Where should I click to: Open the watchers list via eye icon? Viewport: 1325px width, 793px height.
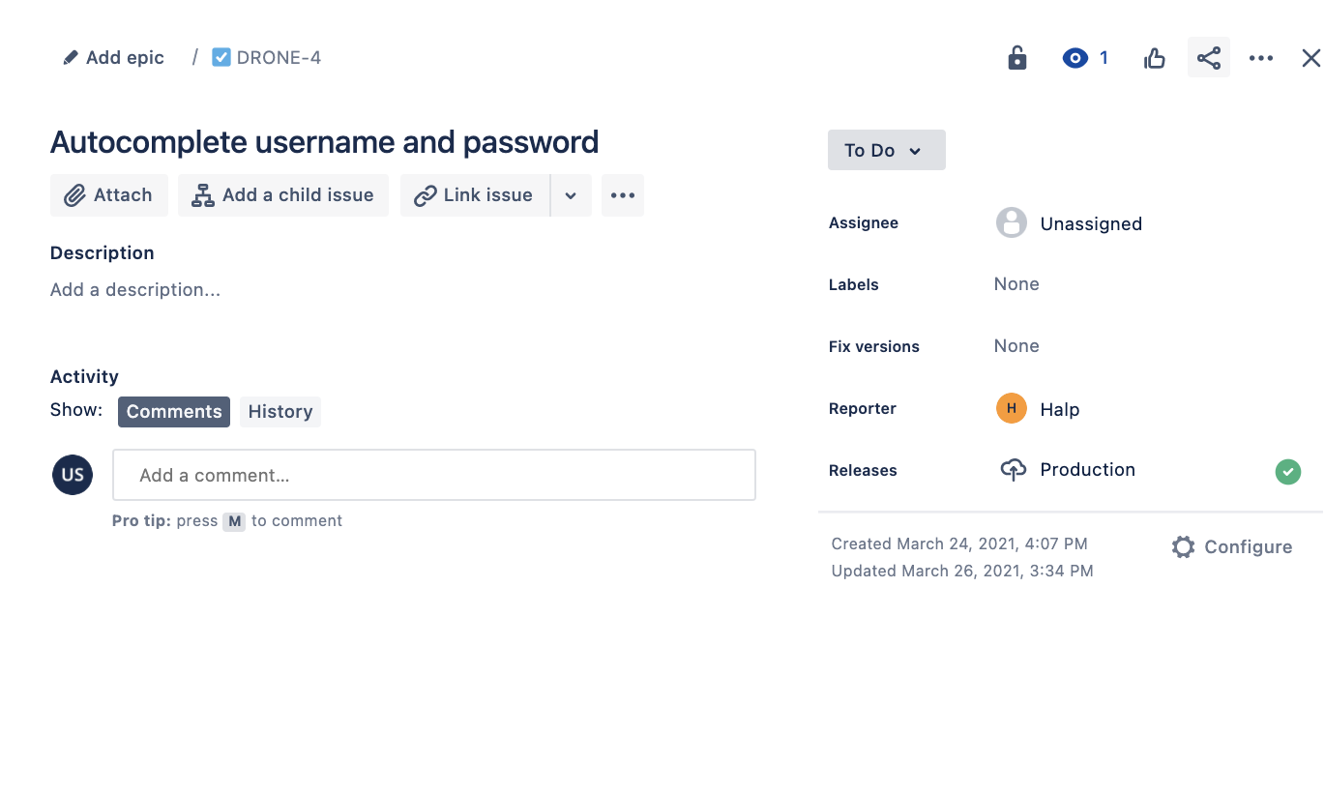pos(1075,57)
